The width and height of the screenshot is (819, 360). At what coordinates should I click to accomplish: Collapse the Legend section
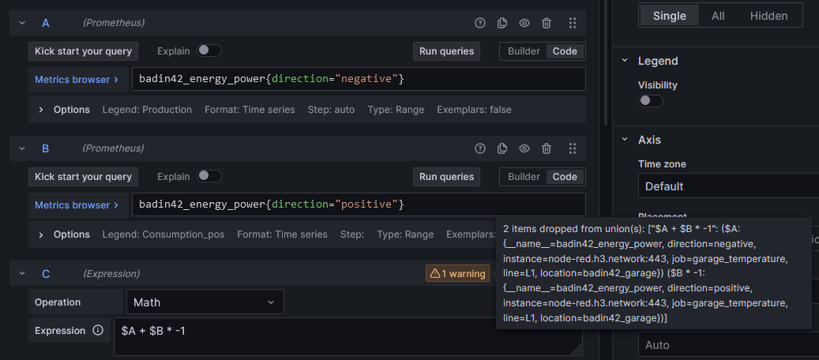[x=625, y=61]
